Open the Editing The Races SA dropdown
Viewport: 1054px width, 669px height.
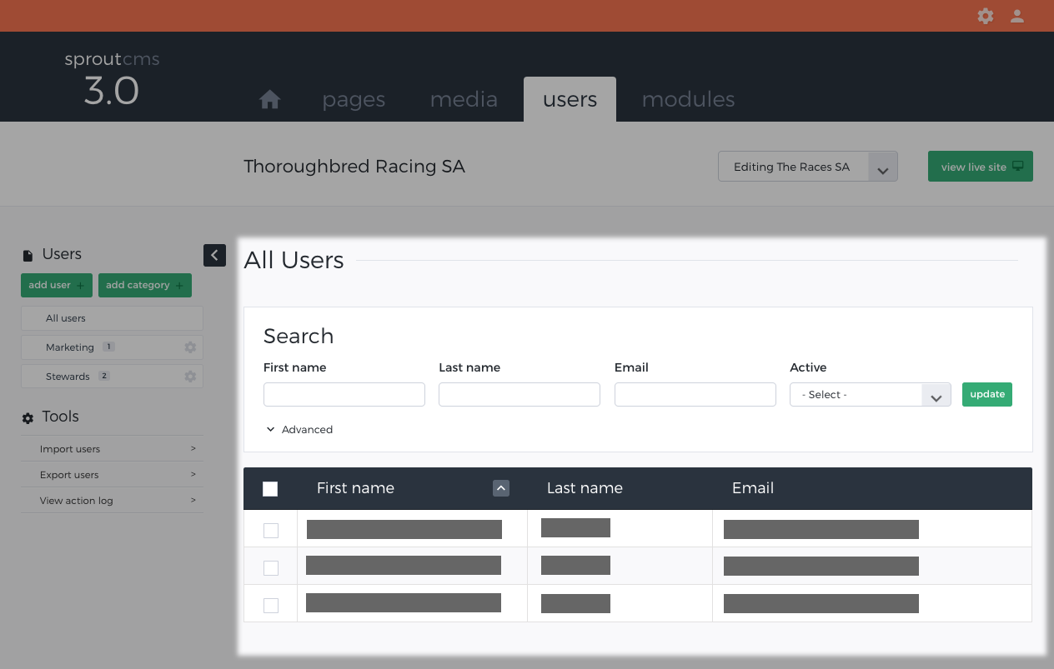(x=807, y=167)
